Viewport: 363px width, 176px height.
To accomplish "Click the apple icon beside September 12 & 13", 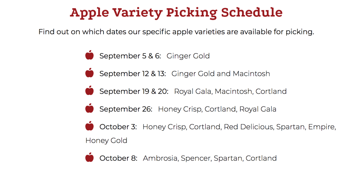I will click(89, 73).
